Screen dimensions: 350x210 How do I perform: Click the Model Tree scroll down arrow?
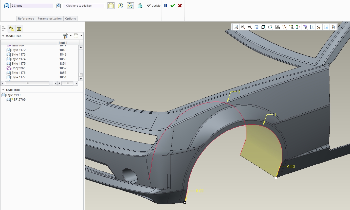pyautogui.click(x=81, y=79)
